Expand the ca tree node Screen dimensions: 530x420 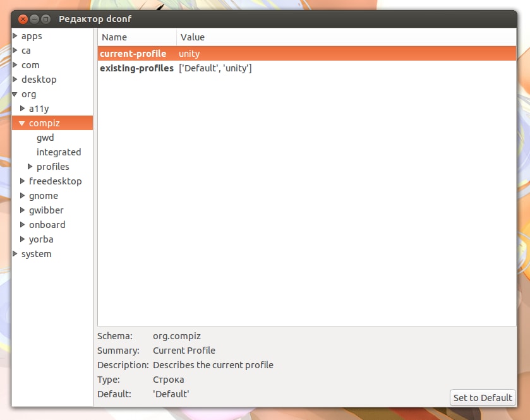pos(15,50)
